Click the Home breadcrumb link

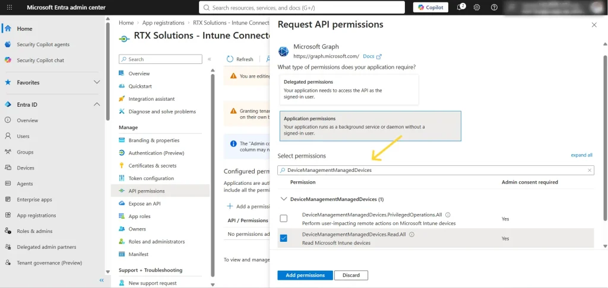(x=126, y=23)
